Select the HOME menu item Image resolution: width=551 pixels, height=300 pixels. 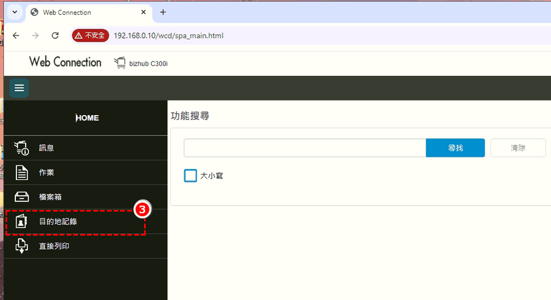87,118
